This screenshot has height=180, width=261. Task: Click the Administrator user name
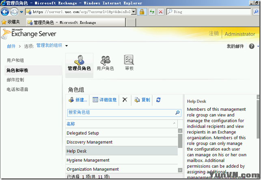point(240,34)
